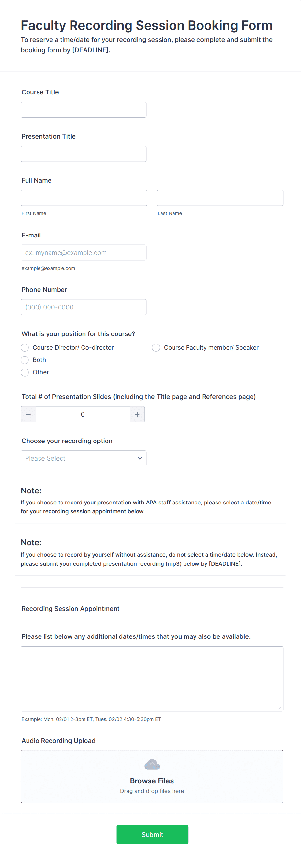Select Course Director/ Co-director position
The width and height of the screenshot is (301, 860).
click(25, 347)
